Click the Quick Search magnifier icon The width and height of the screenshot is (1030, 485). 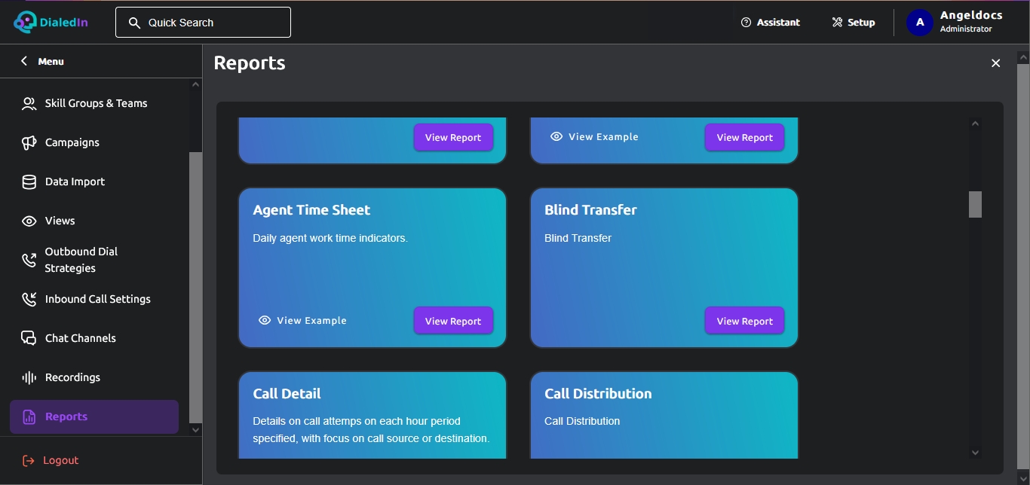(134, 23)
